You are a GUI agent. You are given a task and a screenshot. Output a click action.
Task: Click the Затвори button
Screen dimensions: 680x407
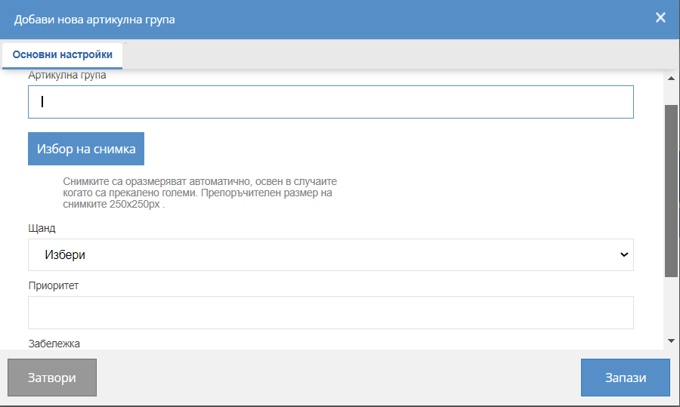(52, 378)
